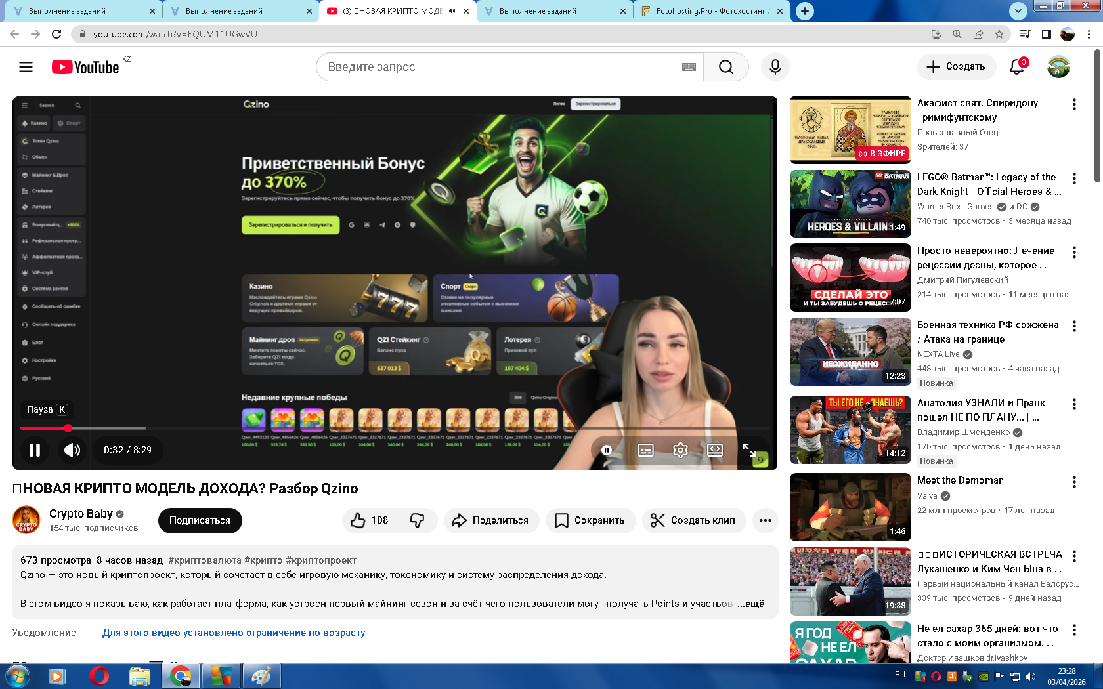Viewport: 1103px width, 689px height.
Task: Open Windows Explorer from the taskbar
Action: tap(139, 676)
